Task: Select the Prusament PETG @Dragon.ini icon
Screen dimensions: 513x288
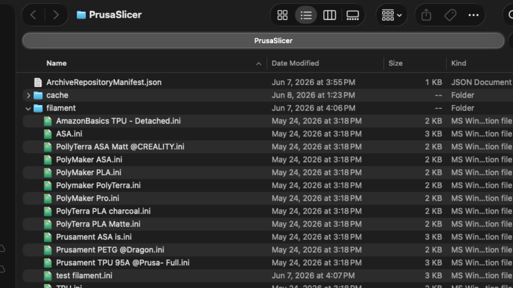Action: coord(48,250)
